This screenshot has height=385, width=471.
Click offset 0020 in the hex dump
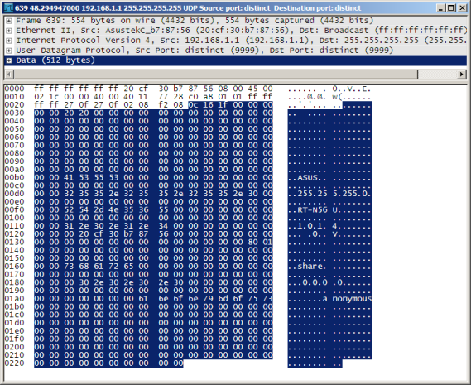click(14, 105)
